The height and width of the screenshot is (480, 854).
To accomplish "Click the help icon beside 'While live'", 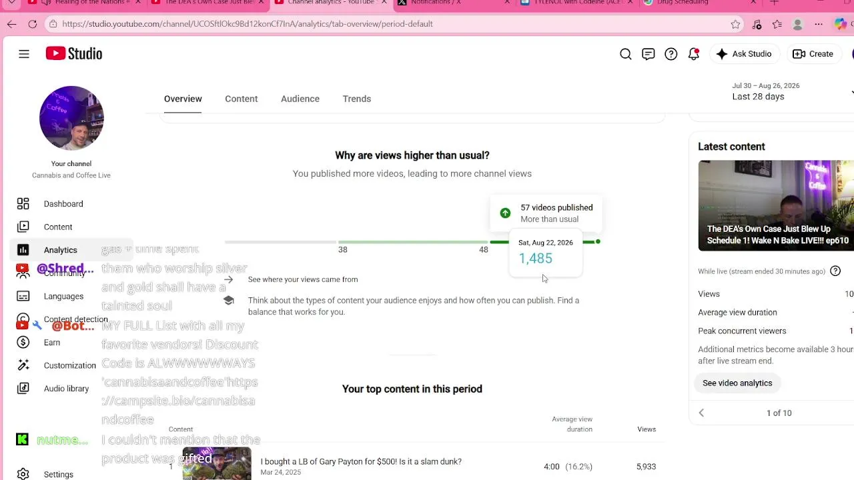I will [835, 271].
